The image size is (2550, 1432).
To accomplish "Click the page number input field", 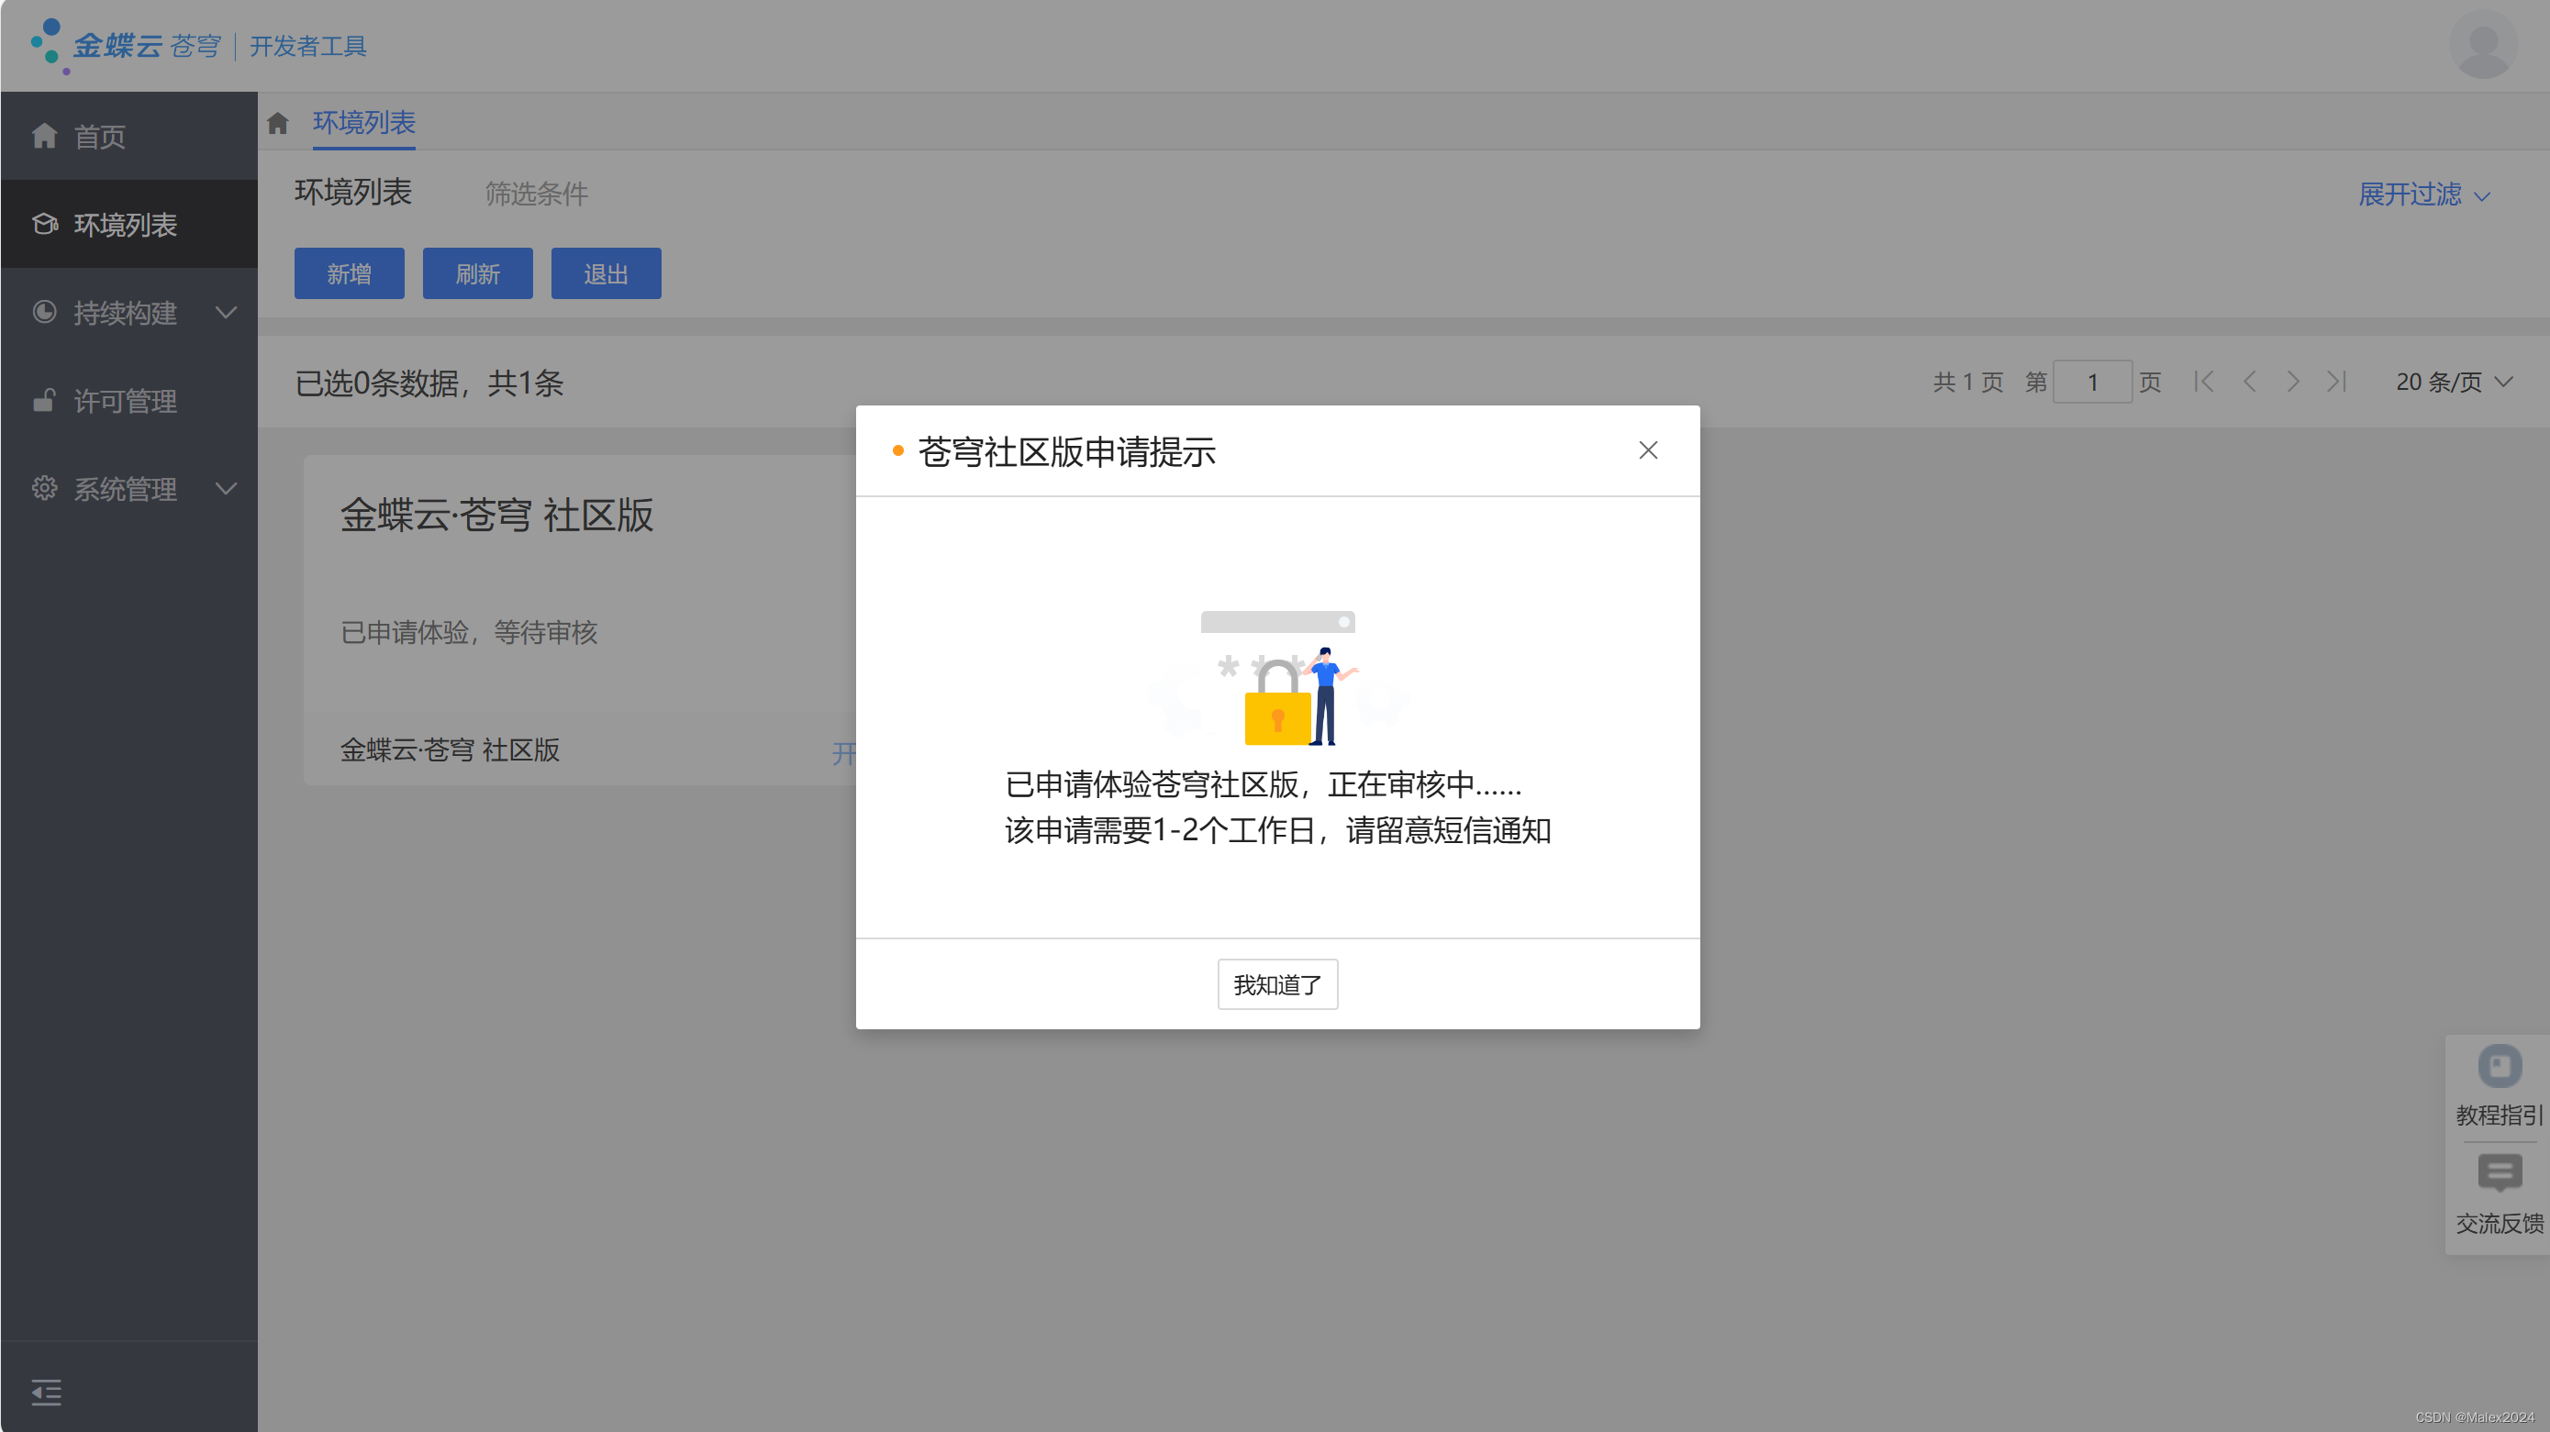I will coord(2092,382).
